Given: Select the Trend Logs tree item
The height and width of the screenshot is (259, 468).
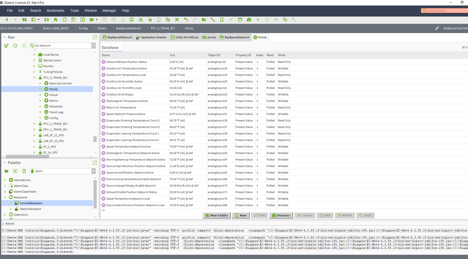Looking at the screenshot, I should coord(56,112).
